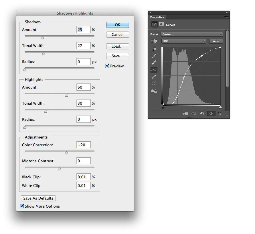Click the layer mask icon beside Curves
This screenshot has width=255, height=234.
(x=161, y=24)
